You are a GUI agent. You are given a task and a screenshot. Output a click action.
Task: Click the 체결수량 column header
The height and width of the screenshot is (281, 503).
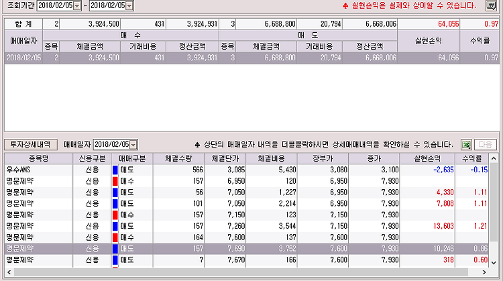(x=178, y=158)
